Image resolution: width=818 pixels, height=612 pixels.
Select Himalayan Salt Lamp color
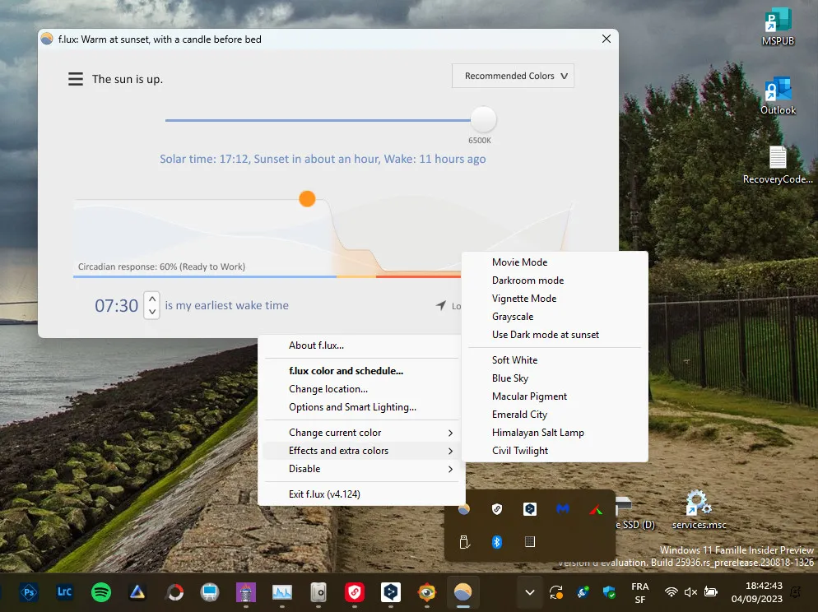point(555,433)
